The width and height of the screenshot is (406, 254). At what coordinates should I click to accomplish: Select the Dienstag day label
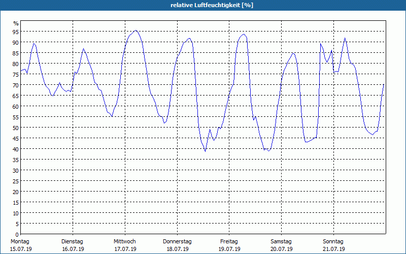tap(72, 241)
